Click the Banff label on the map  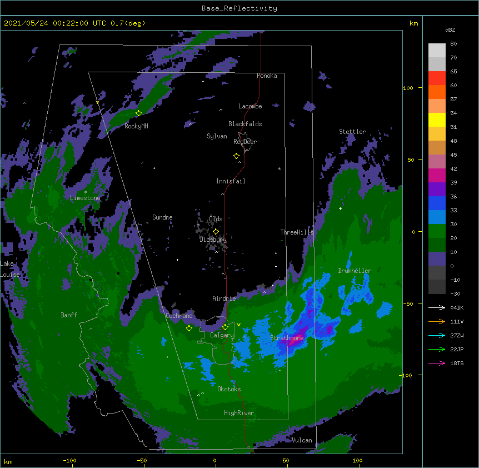(69, 315)
